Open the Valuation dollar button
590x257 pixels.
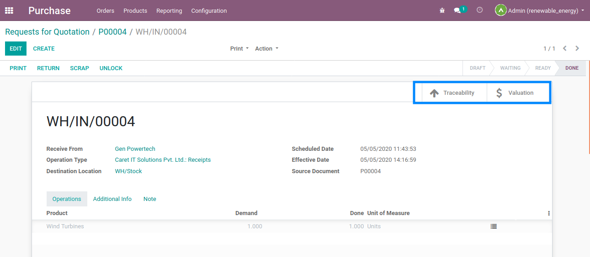[x=515, y=93]
